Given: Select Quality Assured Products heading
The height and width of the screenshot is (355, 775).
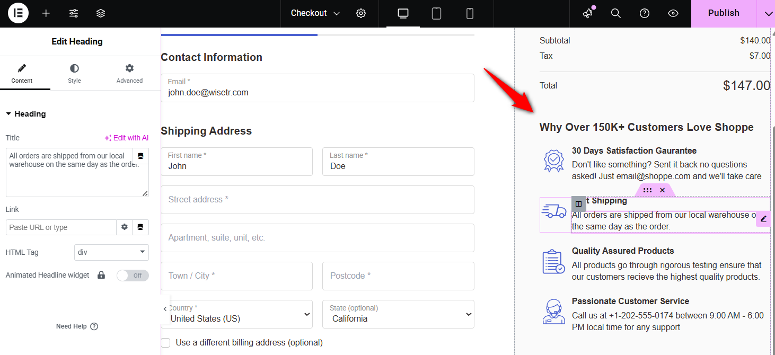Looking at the screenshot, I should (623, 251).
